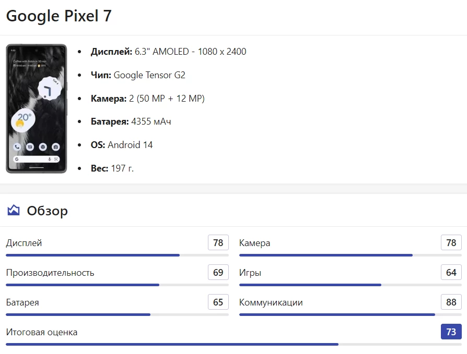The image size is (467, 354).
Task: Select the Производительность score badge 69
Action: 218,273
